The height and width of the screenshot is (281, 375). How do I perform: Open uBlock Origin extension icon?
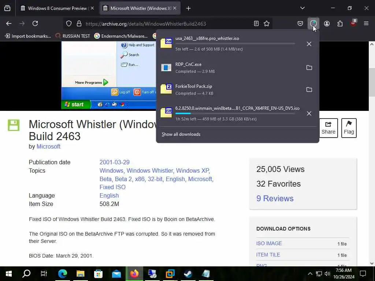pos(353,23)
